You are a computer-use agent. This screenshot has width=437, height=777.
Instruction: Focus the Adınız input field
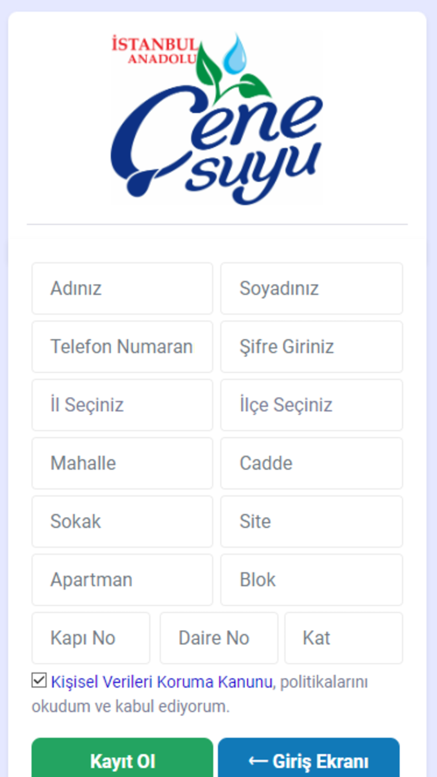click(x=122, y=288)
